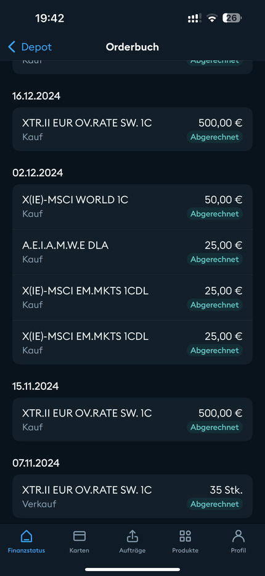265x576 pixels.
Task: Tap Abgerechnet badge on MSCI WORLD order
Action: (x=214, y=213)
